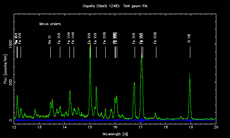Viewport: 230px width, 138px height.
Task: Click the blue residual spike near 17 Å
Action: [141, 120]
